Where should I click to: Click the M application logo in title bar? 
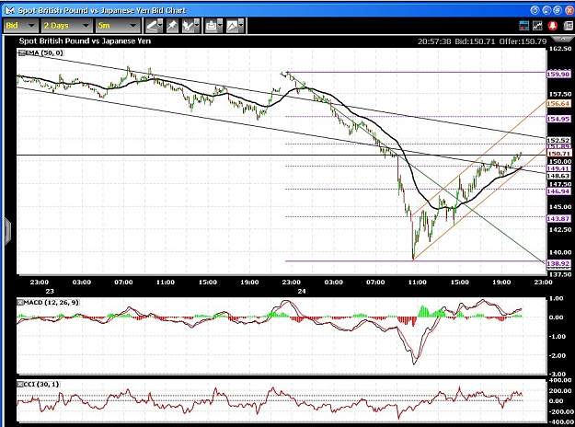coord(9,10)
